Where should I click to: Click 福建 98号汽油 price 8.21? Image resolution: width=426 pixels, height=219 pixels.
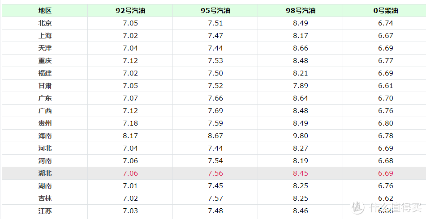[x=301, y=73]
